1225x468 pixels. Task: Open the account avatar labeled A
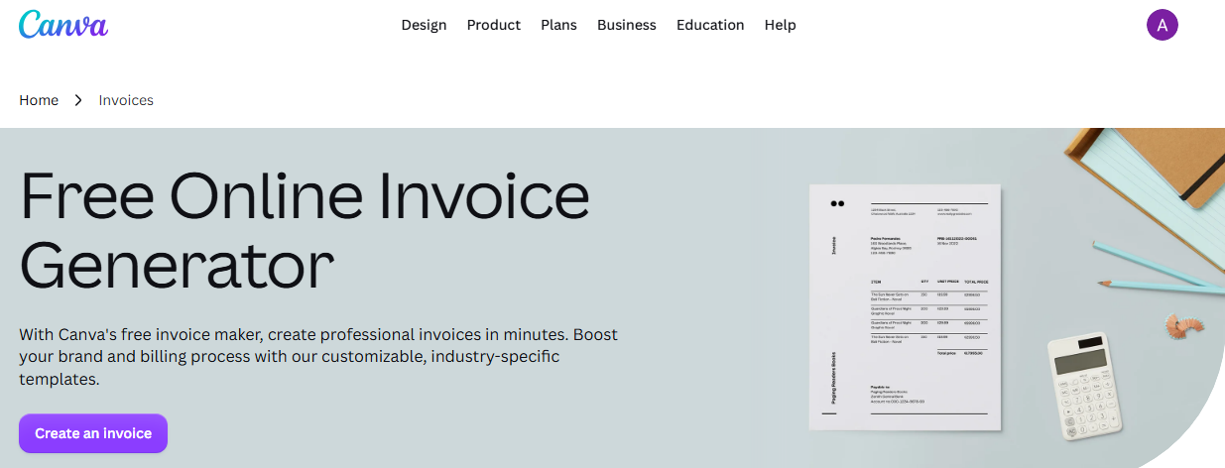(1163, 25)
